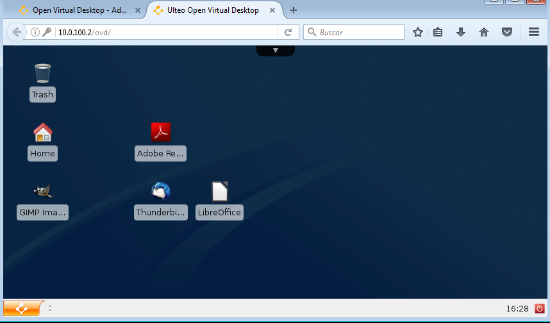This screenshot has height=323, width=550.
Task: Open the Firefox hamburger menu
Action: click(533, 32)
